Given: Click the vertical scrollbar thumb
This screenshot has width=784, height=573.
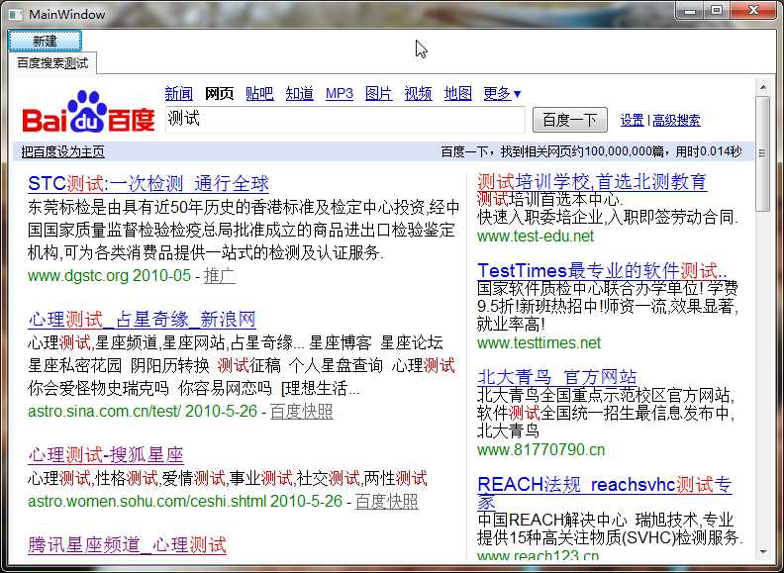Looking at the screenshot, I should [x=763, y=153].
